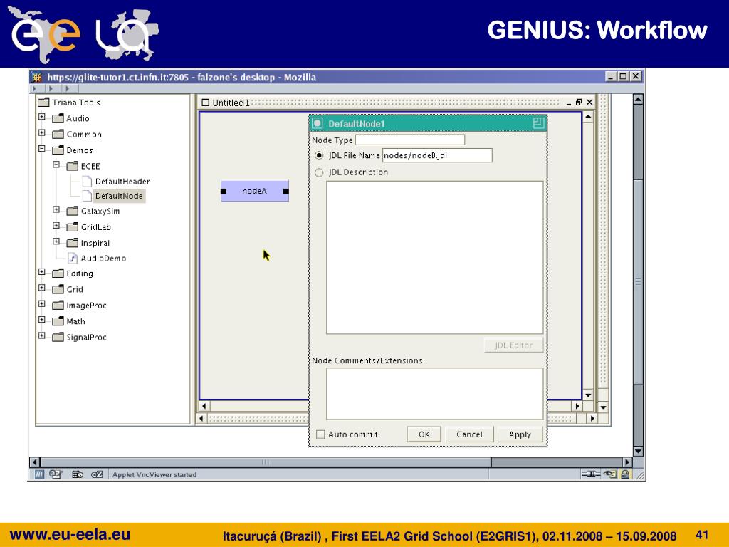Image resolution: width=729 pixels, height=547 pixels.
Task: Click the Untitled1 window frame icon
Action: 206,103
